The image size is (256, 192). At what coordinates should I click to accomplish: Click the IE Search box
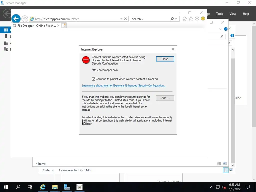point(150,19)
